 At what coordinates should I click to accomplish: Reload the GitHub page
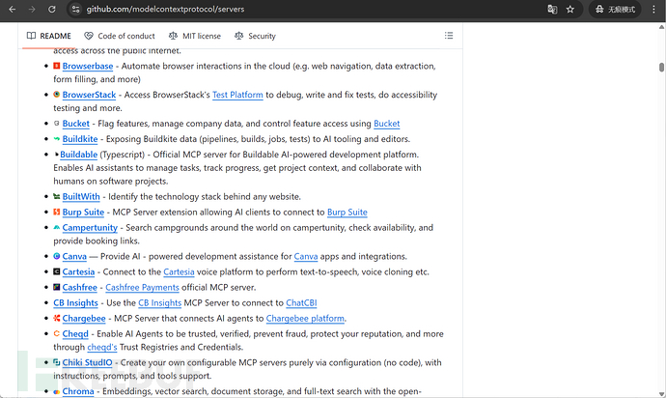click(51, 9)
